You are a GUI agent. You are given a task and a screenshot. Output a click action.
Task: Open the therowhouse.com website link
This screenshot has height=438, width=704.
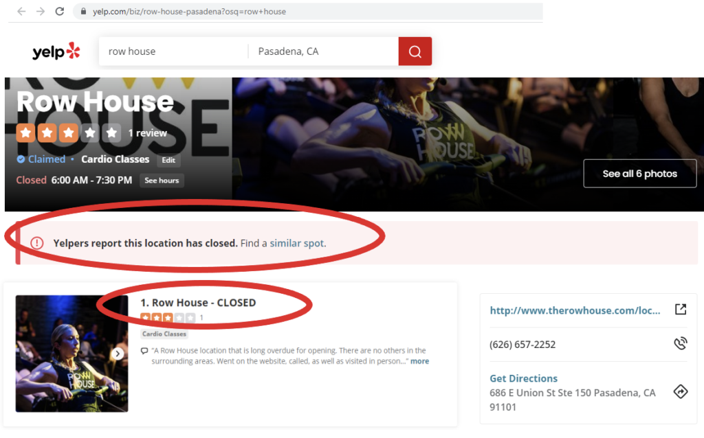tap(575, 310)
